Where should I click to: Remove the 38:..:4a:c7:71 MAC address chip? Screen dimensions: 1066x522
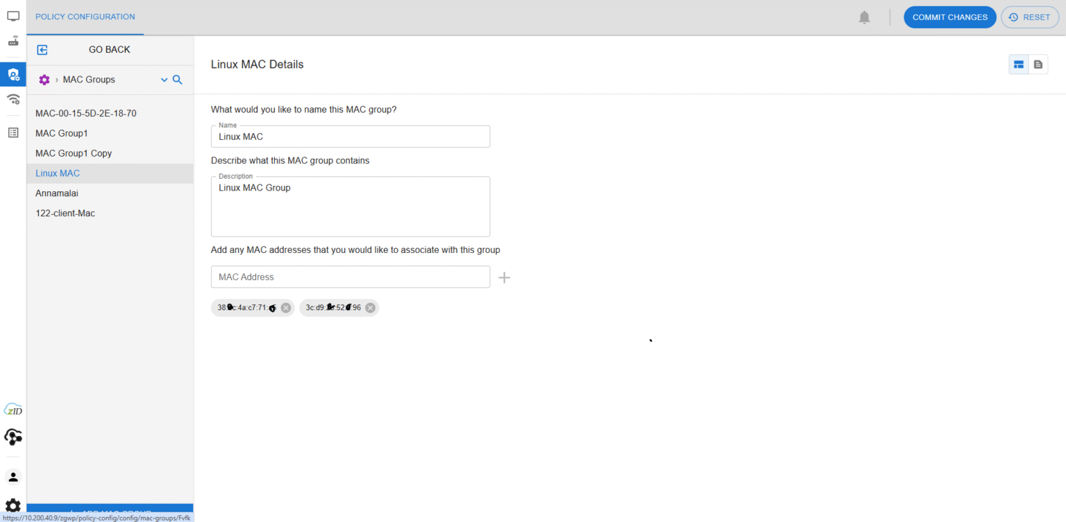(x=286, y=308)
